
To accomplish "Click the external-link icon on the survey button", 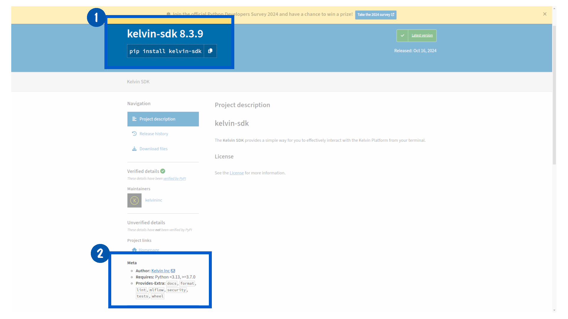I will pyautogui.click(x=393, y=15).
